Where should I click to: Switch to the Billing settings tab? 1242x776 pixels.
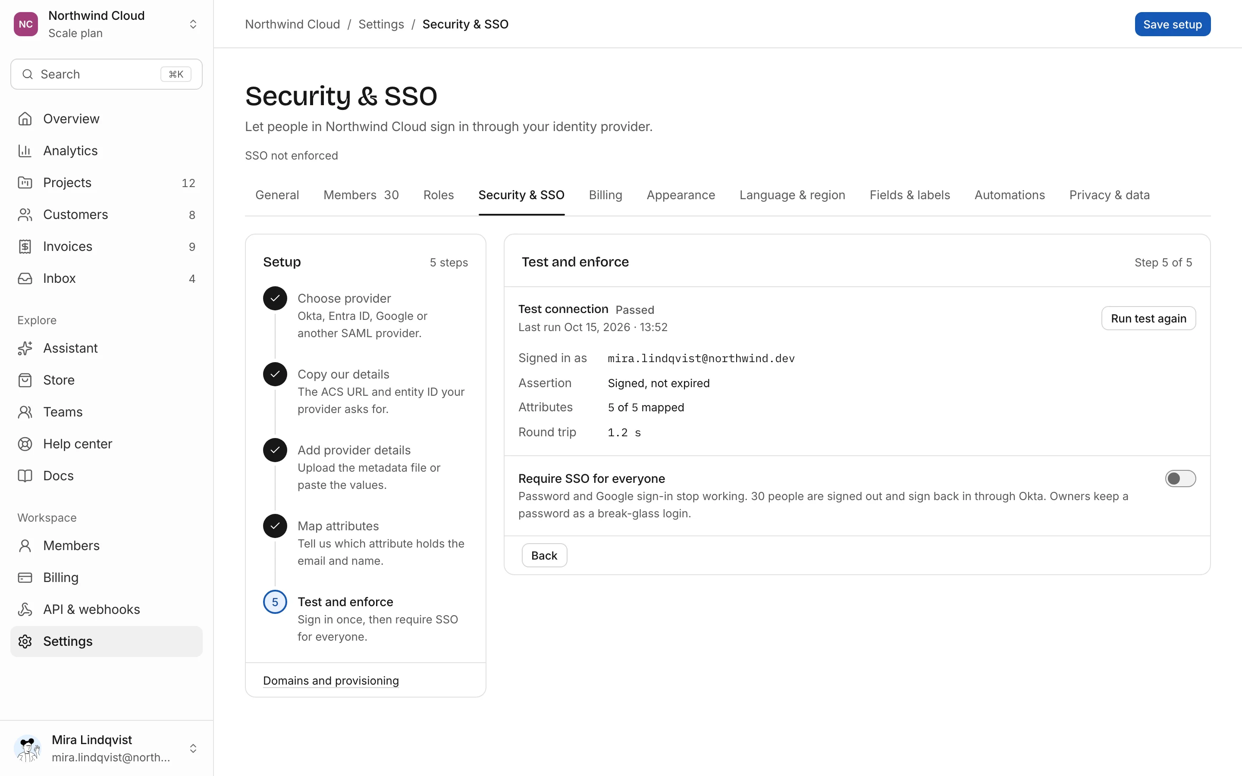pos(605,195)
